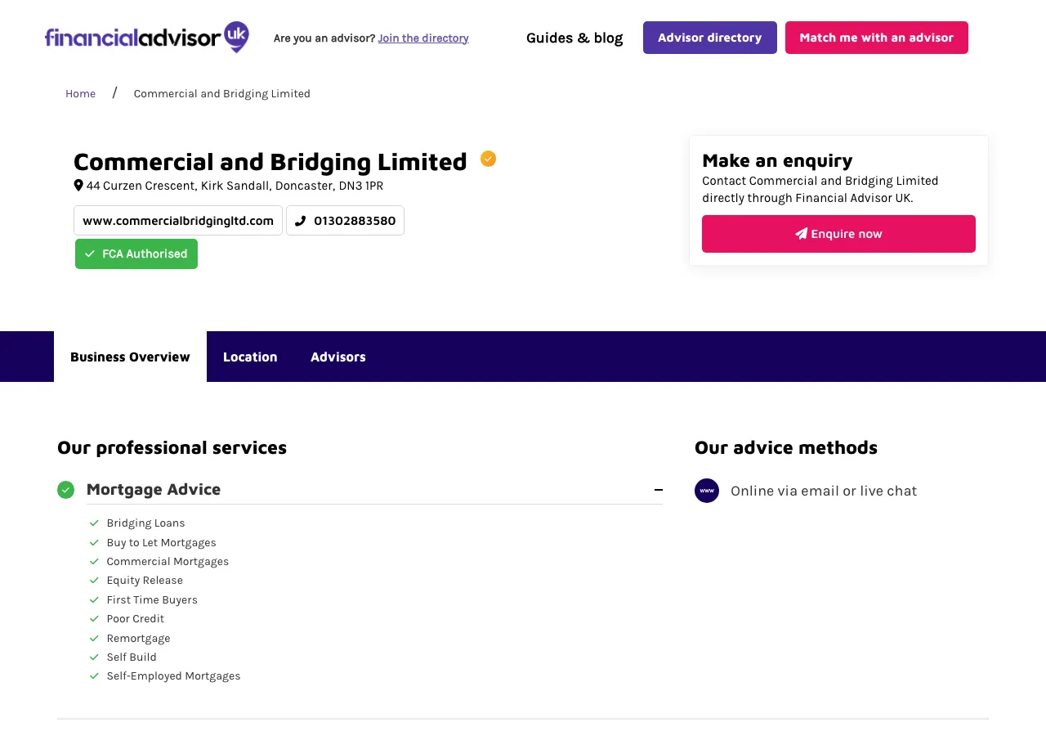Viewport: 1046px width, 736px height.
Task: Click the Match me with an advisor button
Action: (876, 38)
